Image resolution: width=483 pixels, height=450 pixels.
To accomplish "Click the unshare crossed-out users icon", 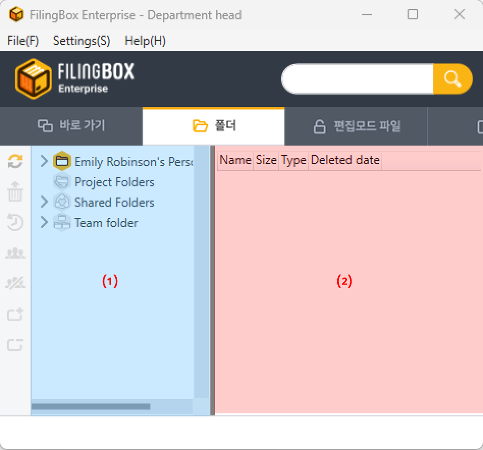I will [x=15, y=284].
